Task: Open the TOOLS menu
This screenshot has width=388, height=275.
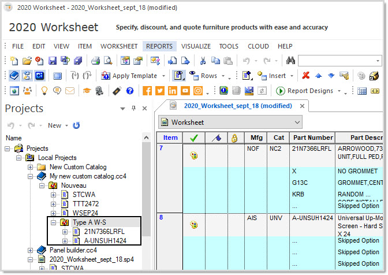Action: [x=229, y=46]
